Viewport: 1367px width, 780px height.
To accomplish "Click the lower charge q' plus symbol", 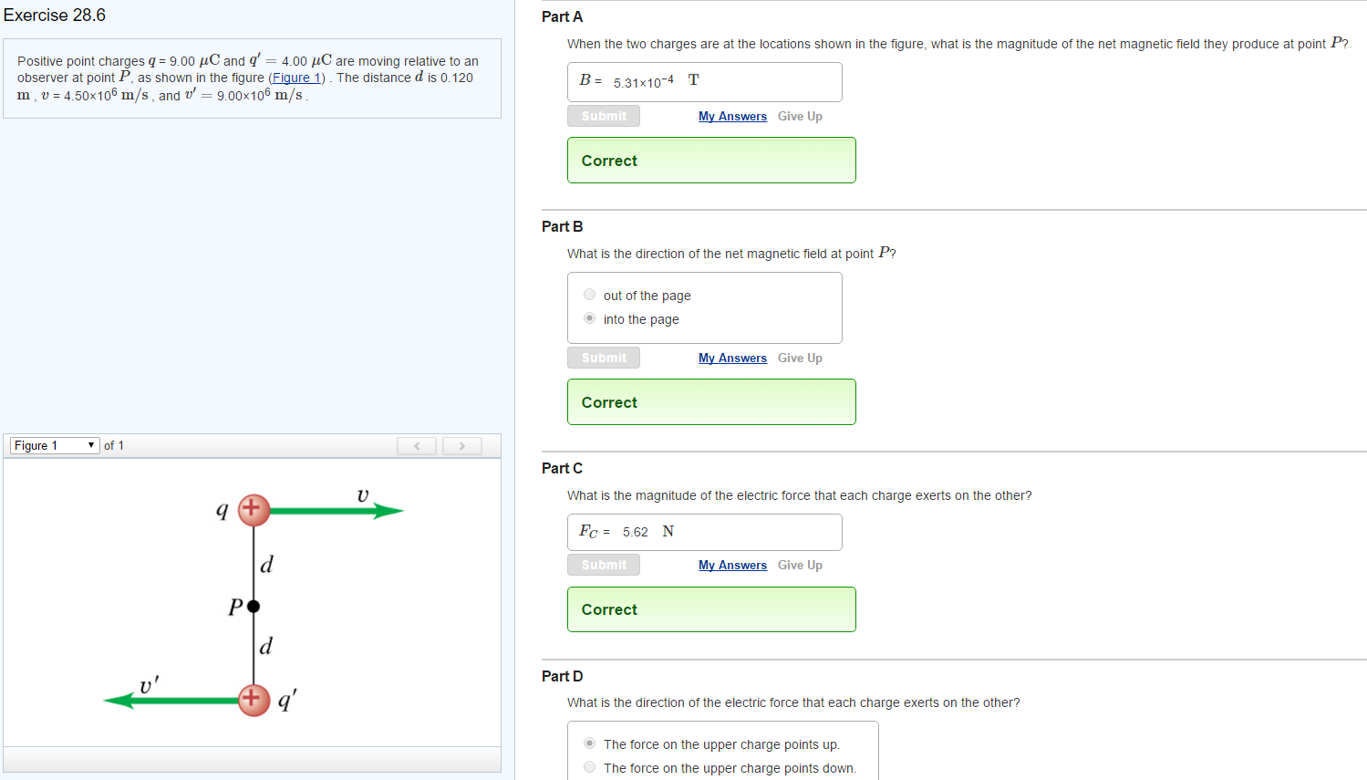I will [254, 700].
